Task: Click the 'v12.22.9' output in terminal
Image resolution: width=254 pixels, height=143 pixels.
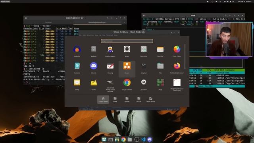Action: click(29, 66)
